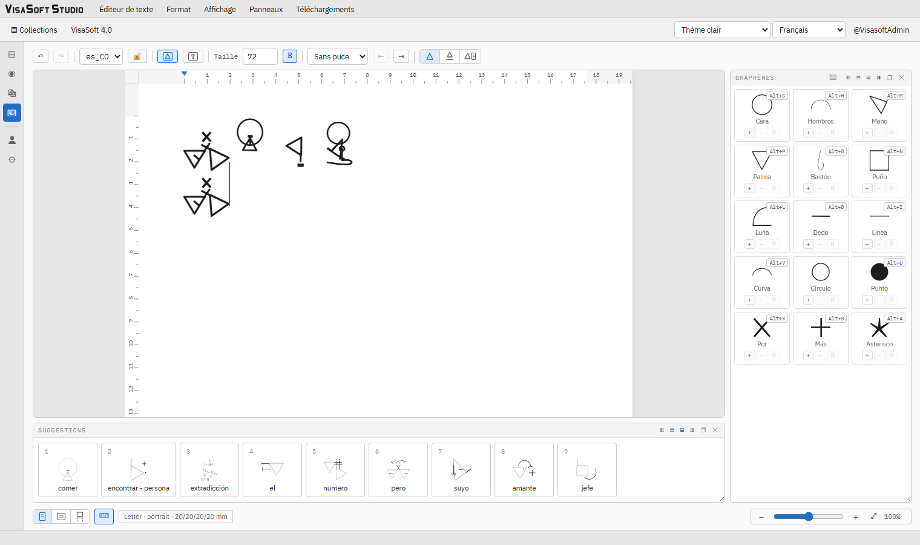Viewport: 920px width, 545px height.
Task: Click the target circle icon in sidebar
Action: tap(11, 74)
